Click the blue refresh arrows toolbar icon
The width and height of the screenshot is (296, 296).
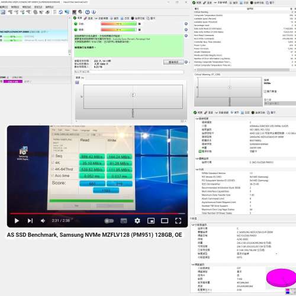(60, 12)
